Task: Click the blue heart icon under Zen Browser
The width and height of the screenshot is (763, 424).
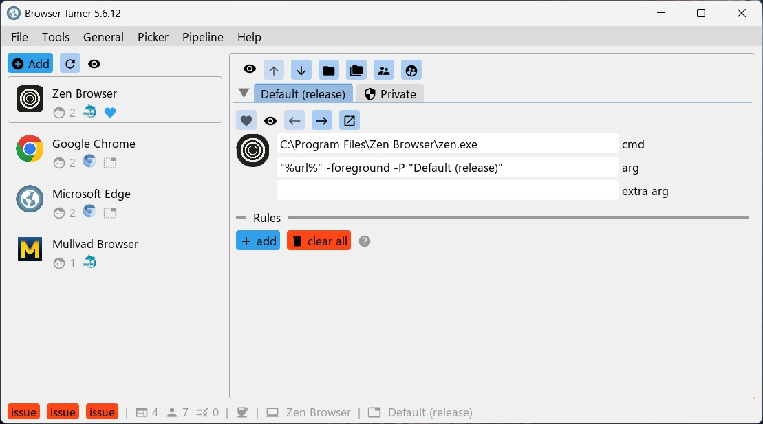Action: click(110, 113)
